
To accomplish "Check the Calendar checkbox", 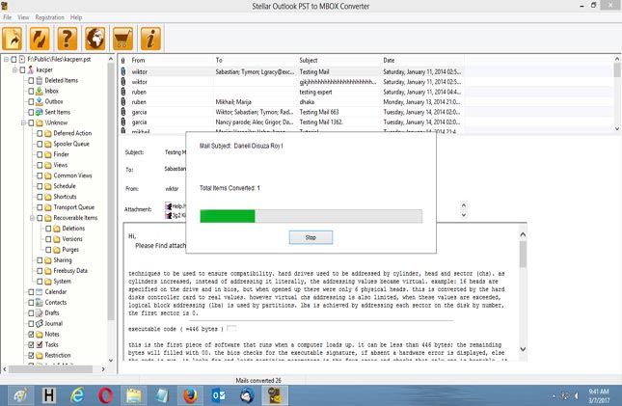I will click(x=31, y=292).
